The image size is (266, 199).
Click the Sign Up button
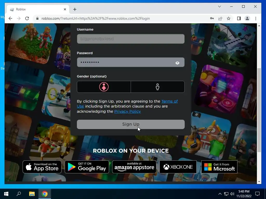131,124
